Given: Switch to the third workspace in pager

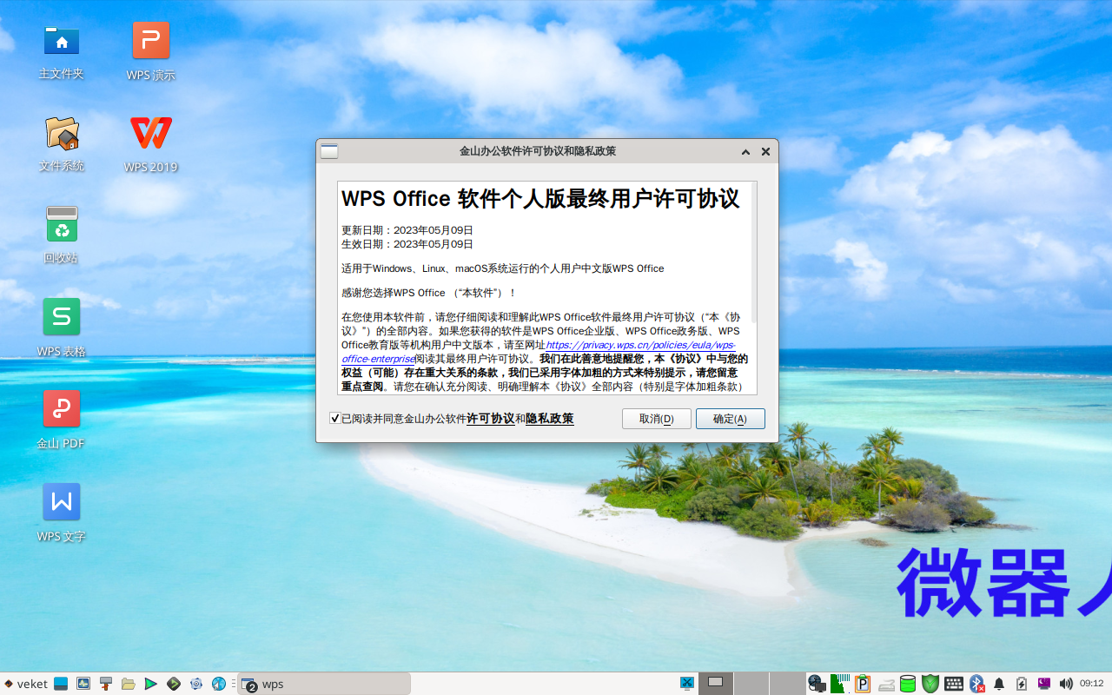Looking at the screenshot, I should pos(786,684).
